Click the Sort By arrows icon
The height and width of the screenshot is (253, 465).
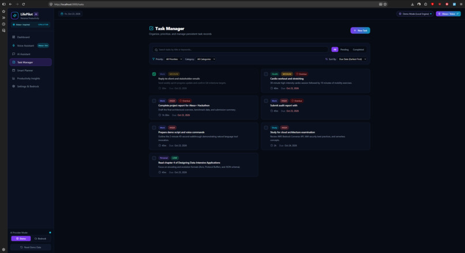326,59
